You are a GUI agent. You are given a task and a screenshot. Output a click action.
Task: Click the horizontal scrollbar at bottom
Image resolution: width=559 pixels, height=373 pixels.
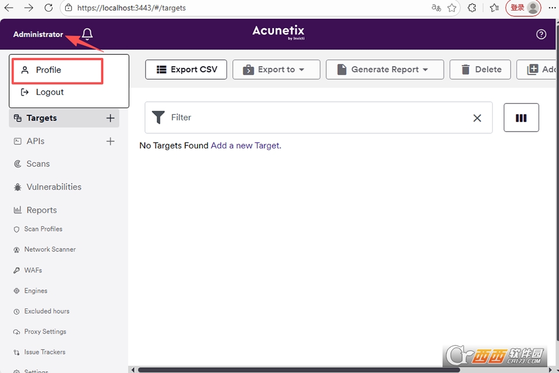pyautogui.click(x=299, y=370)
